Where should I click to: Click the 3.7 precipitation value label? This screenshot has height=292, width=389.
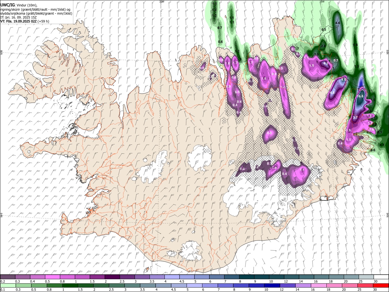(356, 117)
